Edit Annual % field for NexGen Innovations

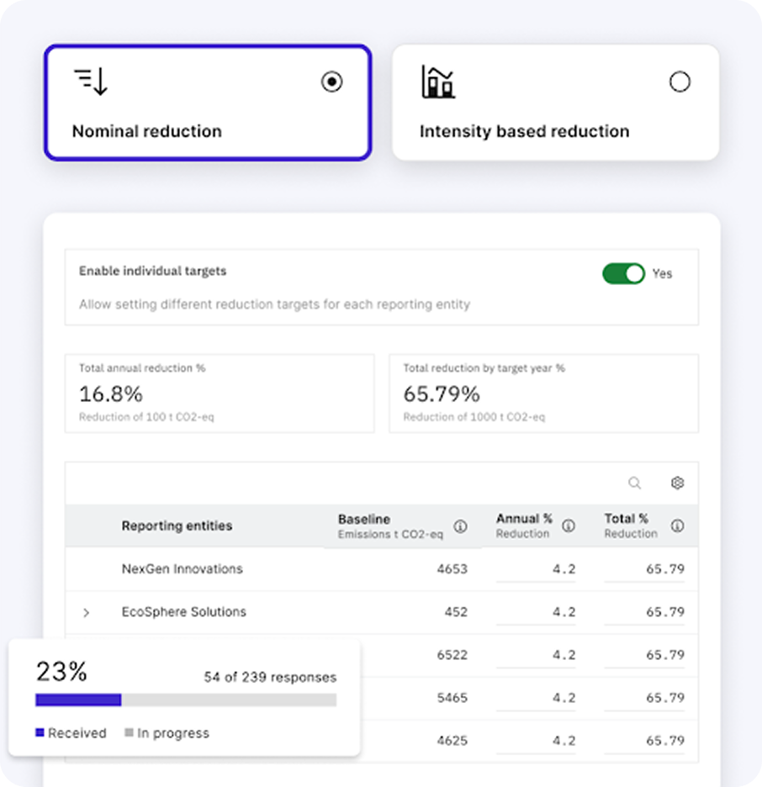click(x=536, y=569)
